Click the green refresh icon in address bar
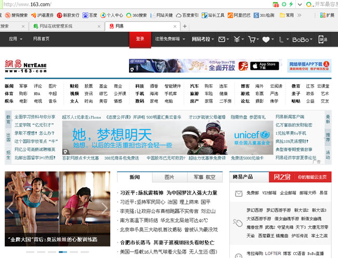338x258 pixels. click(284, 4)
